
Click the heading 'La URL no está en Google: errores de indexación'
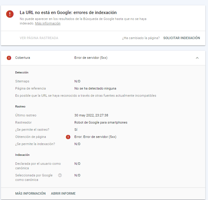click(x=68, y=13)
